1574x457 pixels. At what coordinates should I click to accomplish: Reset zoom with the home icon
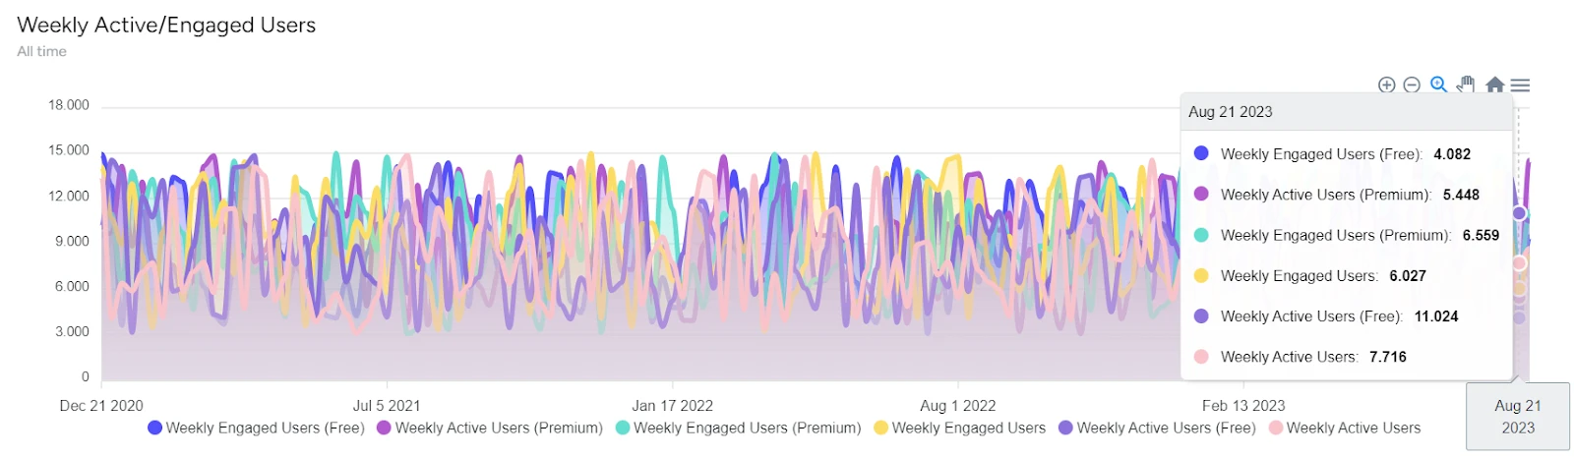click(x=1494, y=85)
